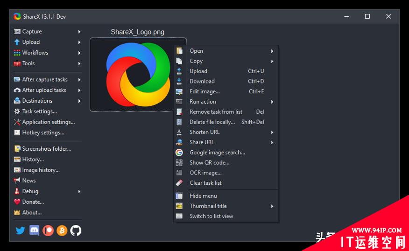Open the Discord icon link
The image size is (409, 251).
[34, 230]
